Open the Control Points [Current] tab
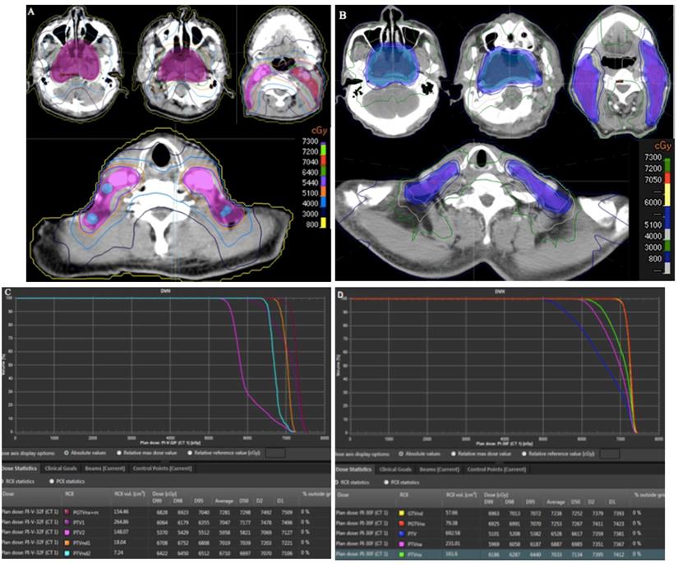 point(161,468)
